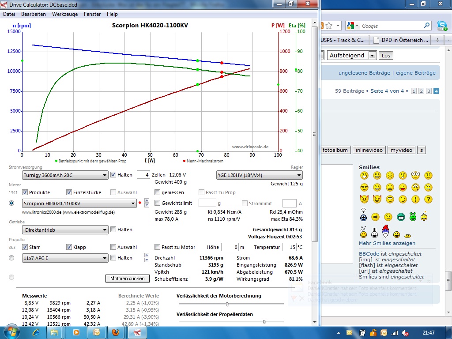The image size is (452, 339).
Task: Click the Motoren suchen button
Action: coord(128,279)
